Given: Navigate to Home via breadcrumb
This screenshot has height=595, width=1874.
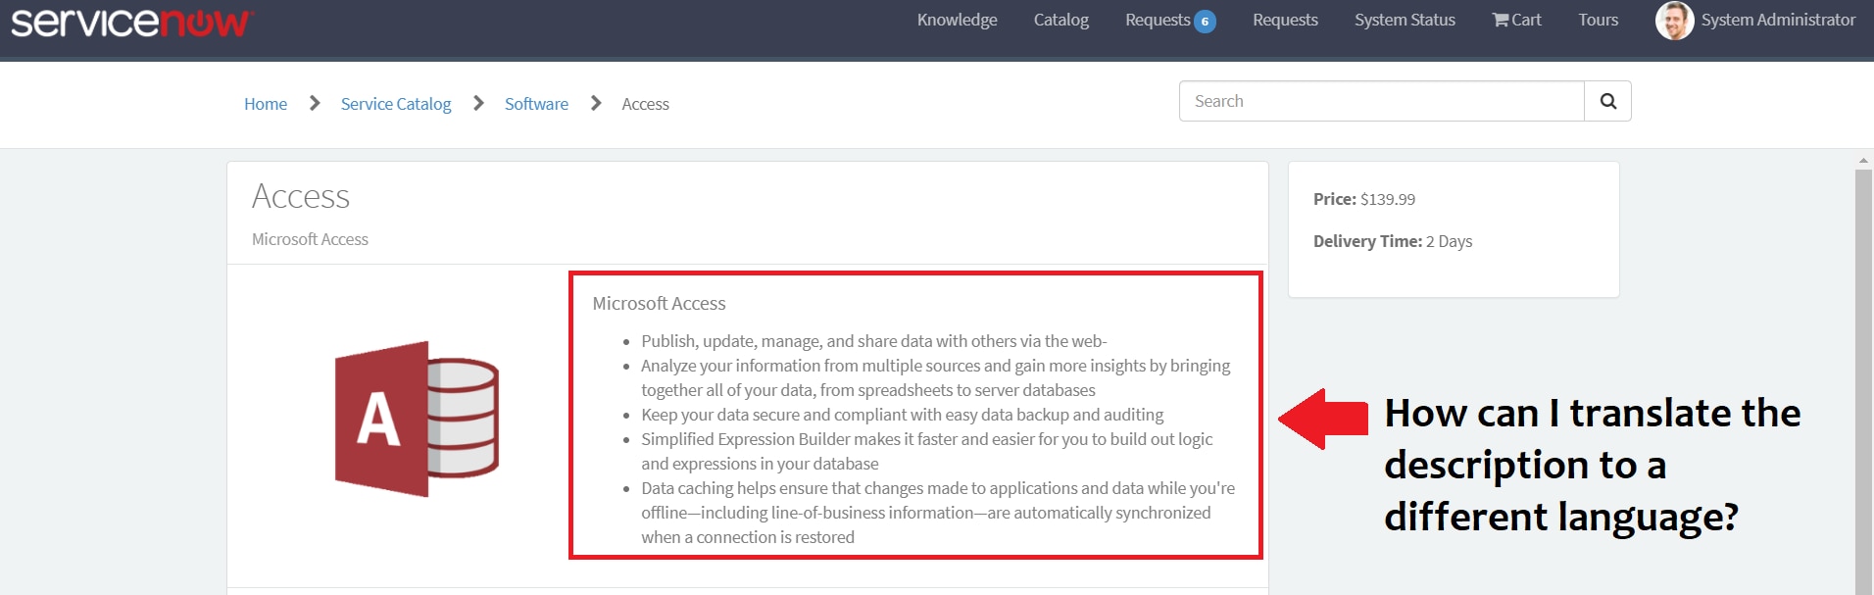Looking at the screenshot, I should click(265, 103).
